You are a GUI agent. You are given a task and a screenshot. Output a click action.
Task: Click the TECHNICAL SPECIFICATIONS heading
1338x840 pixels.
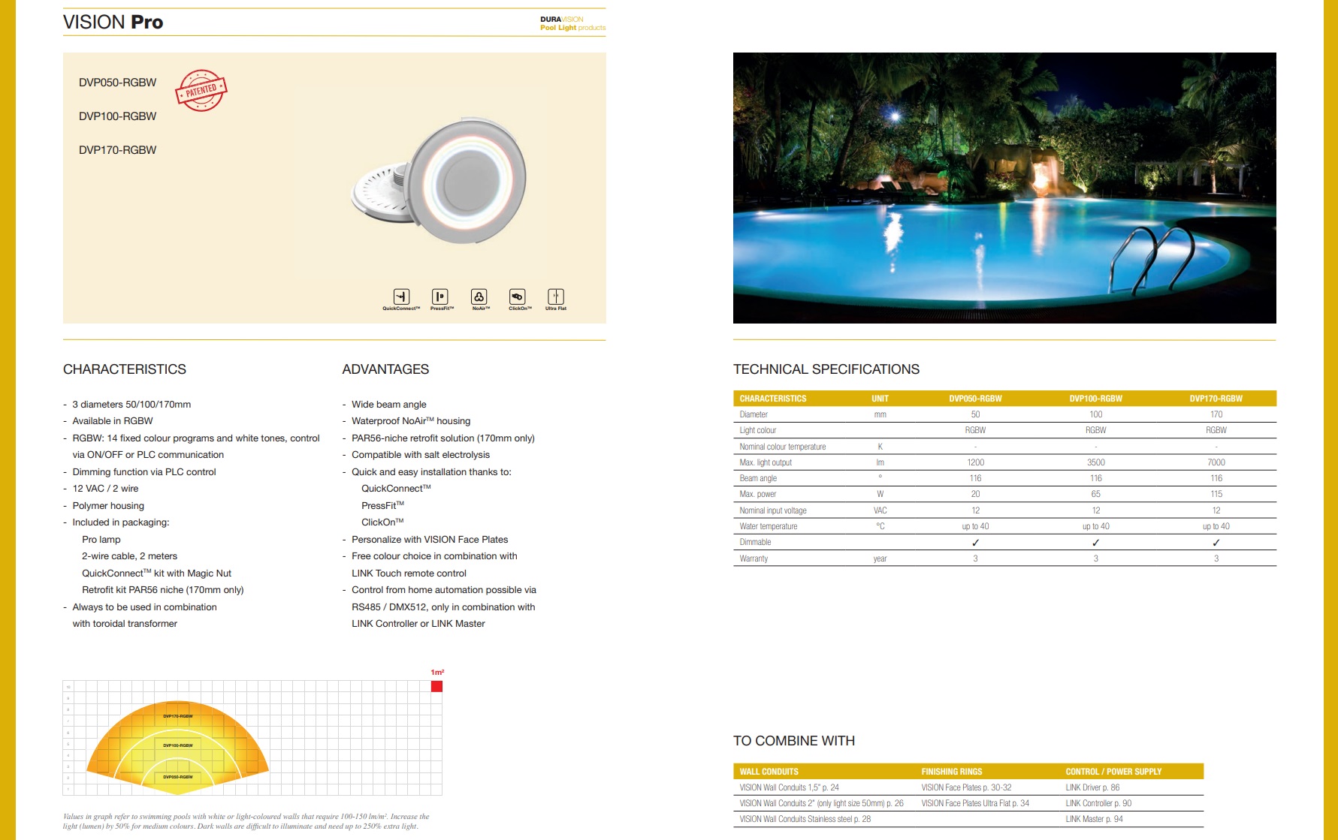pos(826,369)
